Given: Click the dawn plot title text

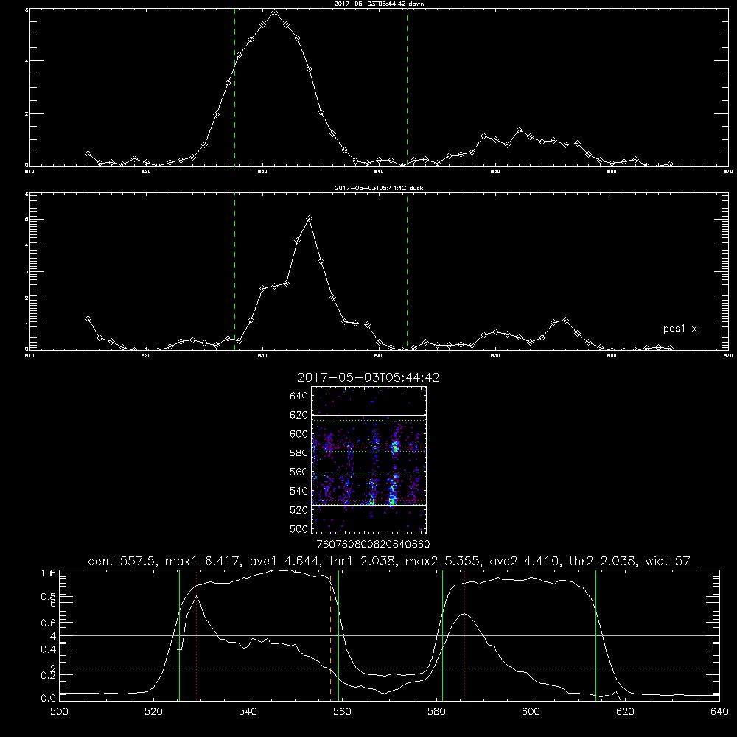Looking at the screenshot, I should [379, 4].
